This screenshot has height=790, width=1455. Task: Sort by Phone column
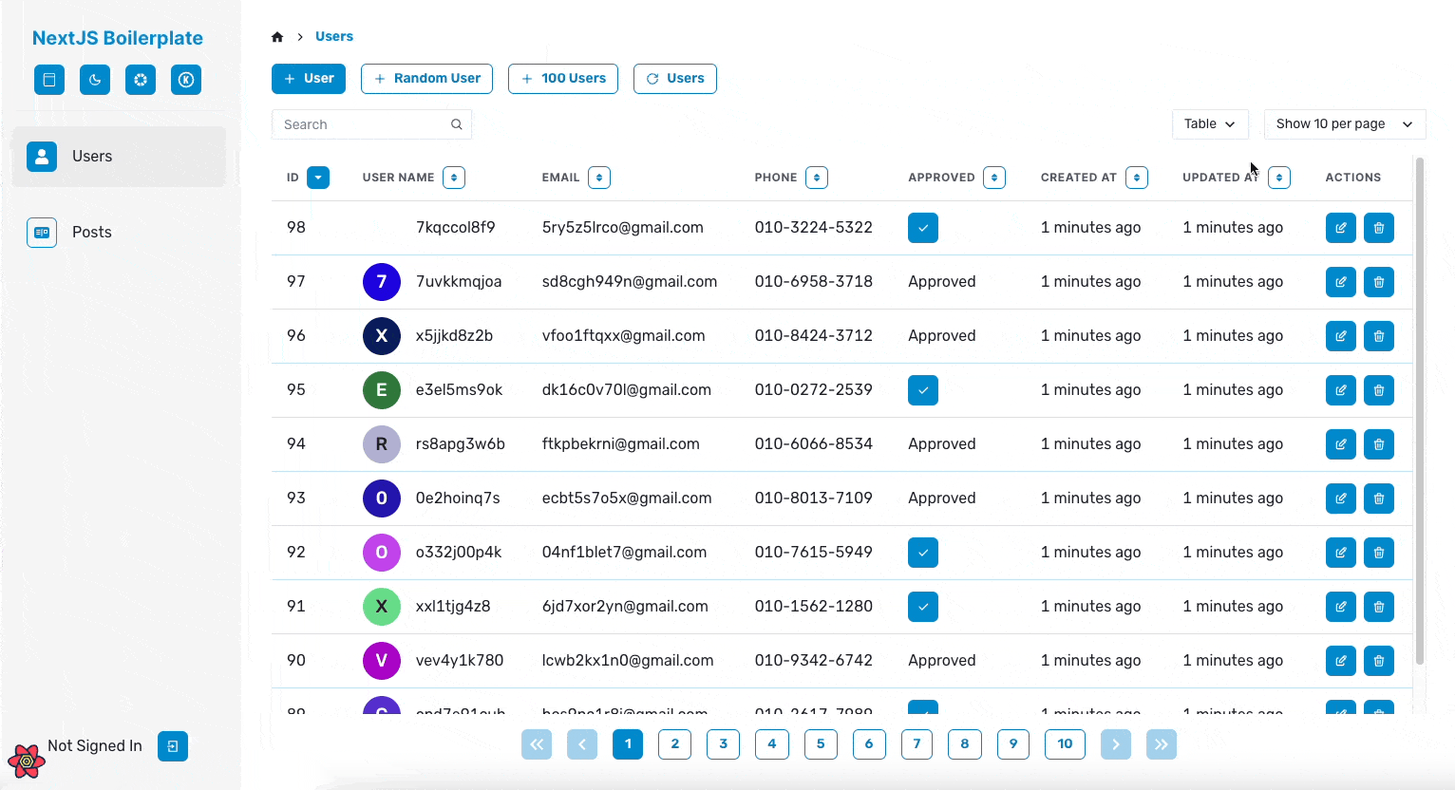[x=817, y=178]
